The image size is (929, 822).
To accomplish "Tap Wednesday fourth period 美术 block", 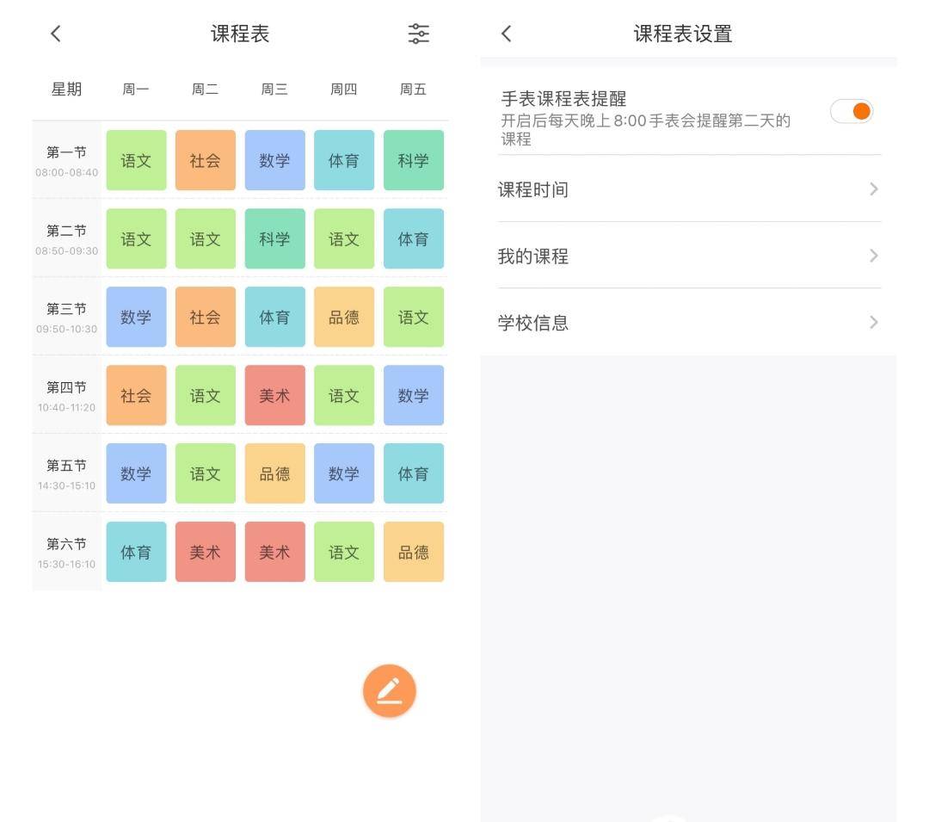I will [x=274, y=395].
